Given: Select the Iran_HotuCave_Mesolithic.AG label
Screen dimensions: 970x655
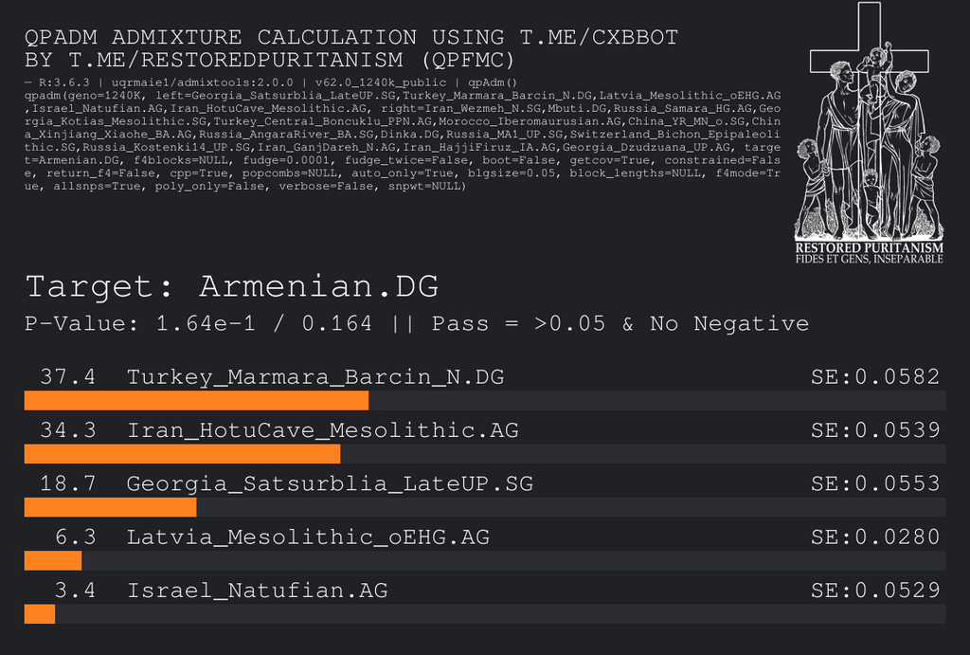Looking at the screenshot, I should (x=323, y=430).
